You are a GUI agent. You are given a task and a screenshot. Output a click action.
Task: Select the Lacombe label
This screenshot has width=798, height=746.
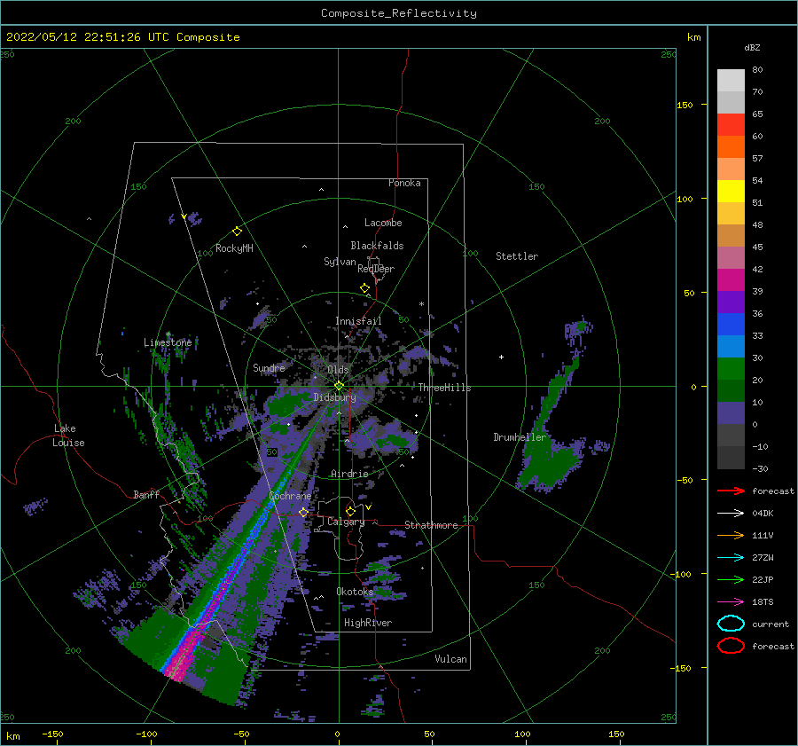coord(383,223)
